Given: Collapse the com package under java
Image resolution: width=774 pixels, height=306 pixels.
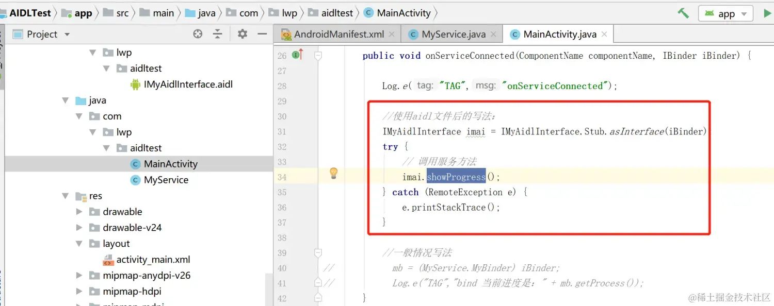Looking at the screenshot, I should coord(79,116).
